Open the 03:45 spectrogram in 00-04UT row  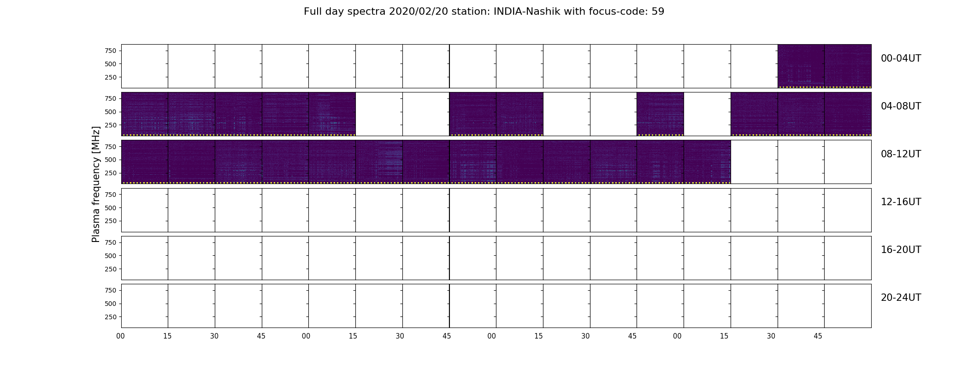click(848, 66)
